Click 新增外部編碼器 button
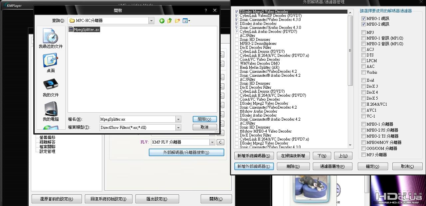The width and height of the screenshot is (426, 206). (254, 166)
